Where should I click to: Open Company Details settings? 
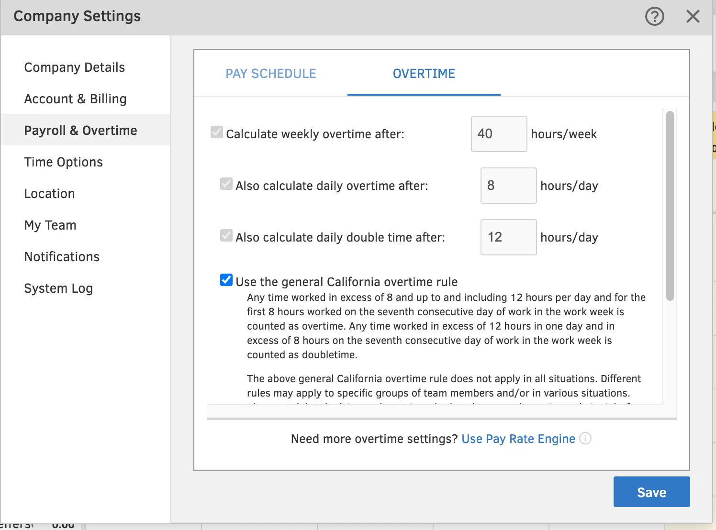(x=74, y=67)
